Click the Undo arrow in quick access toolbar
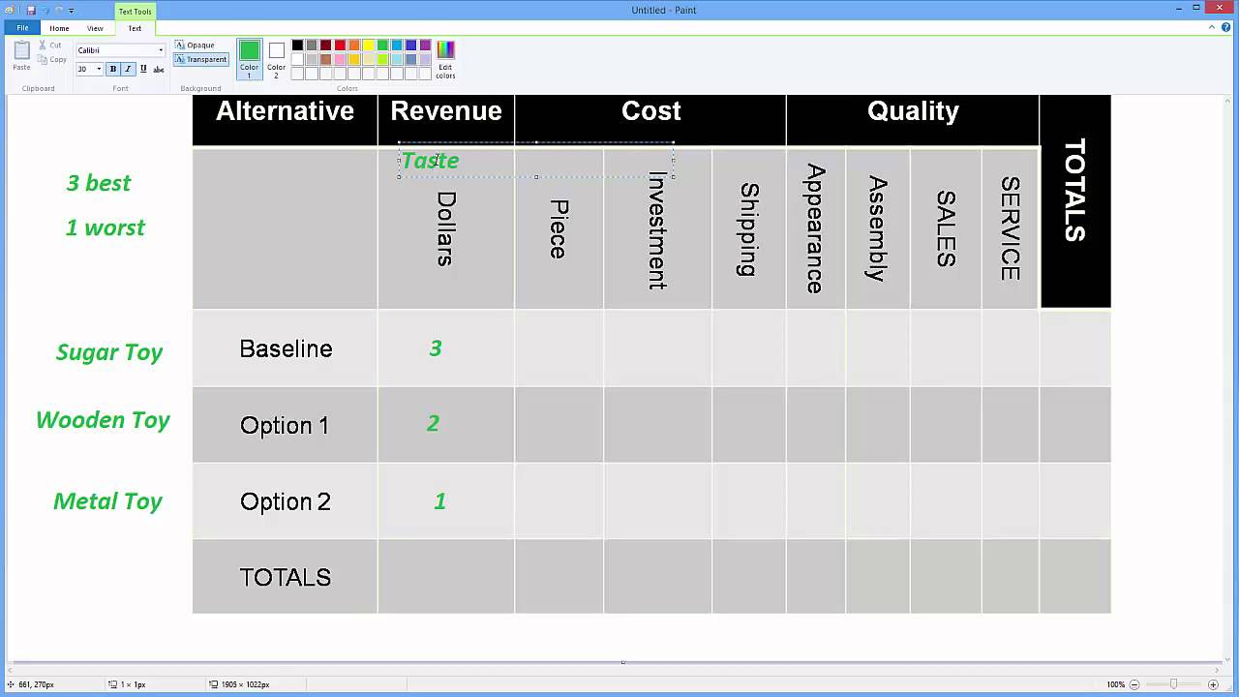1239x697 pixels. coord(45,10)
